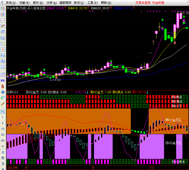The width and height of the screenshot is (189, 170).
Task: Click the 2010年 date axis label
Action: click(x=13, y=167)
